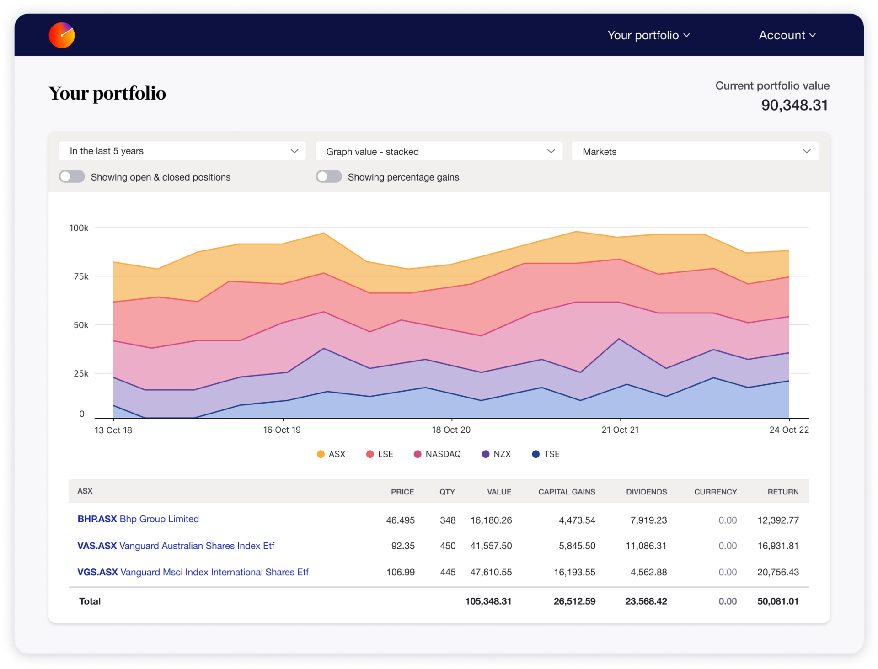Toggle showing open & closed positions
This screenshot has height=669, width=878.
pyautogui.click(x=72, y=177)
